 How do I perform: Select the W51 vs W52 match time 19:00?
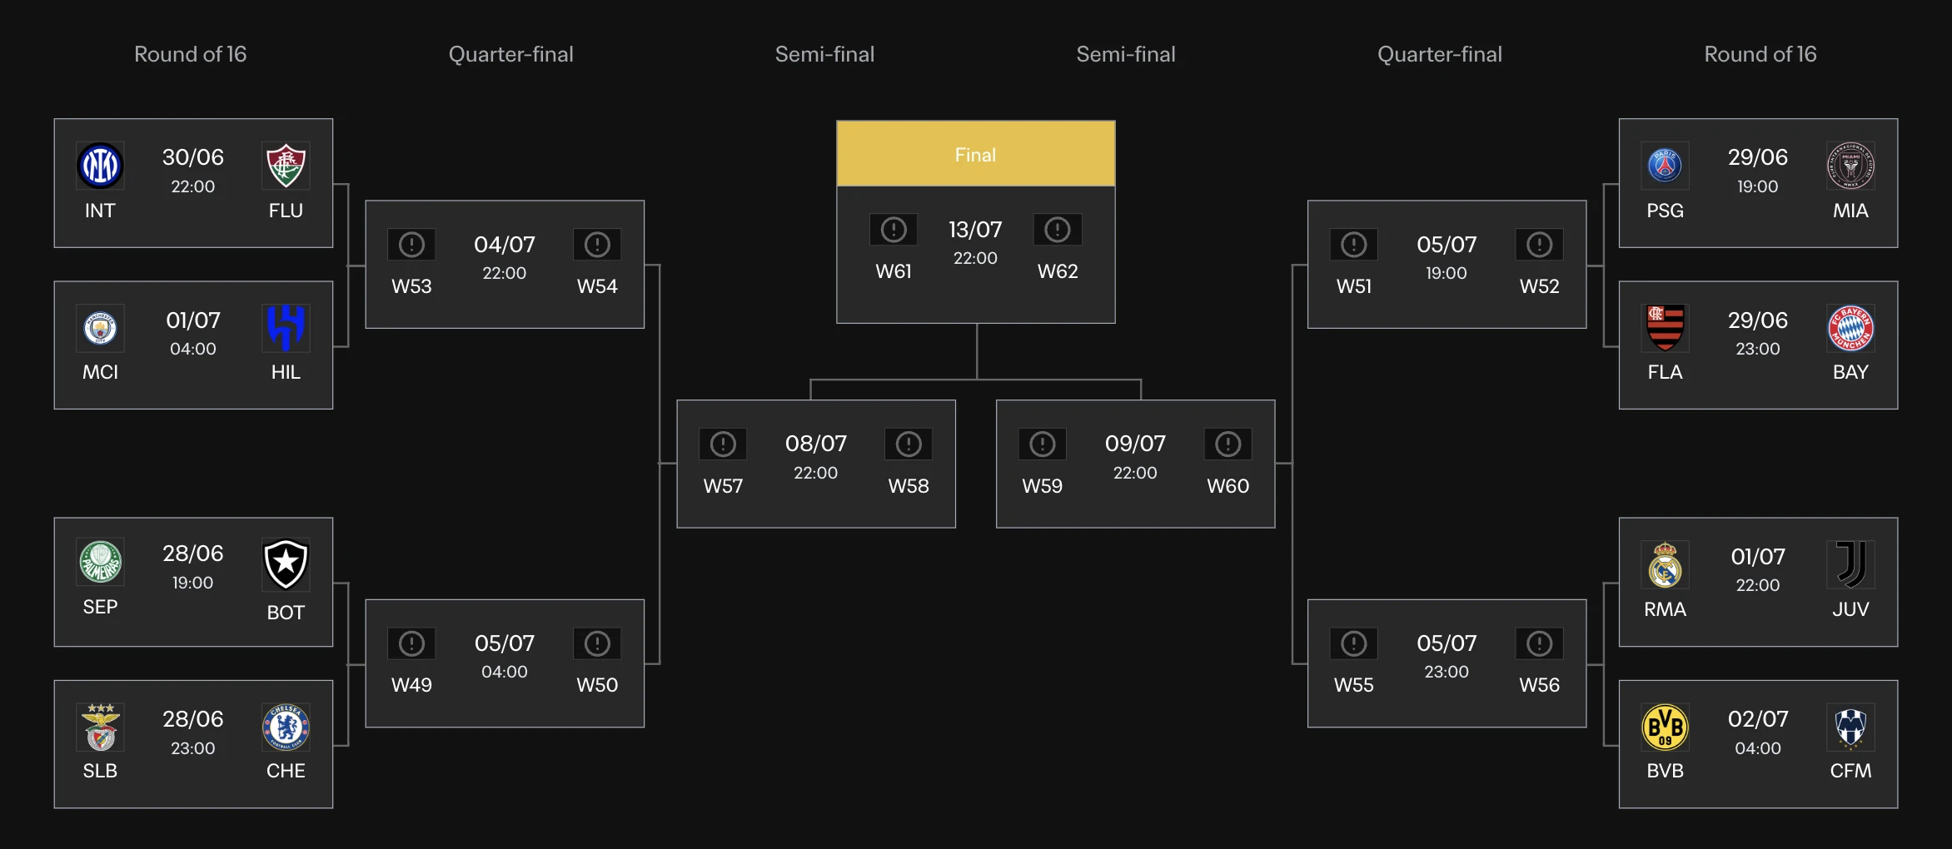1447,273
